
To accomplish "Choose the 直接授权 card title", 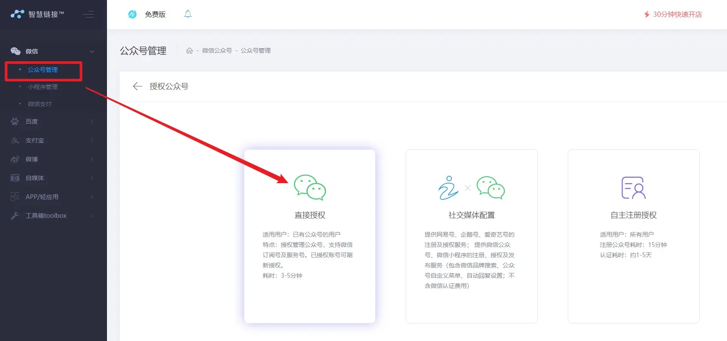I will coord(310,215).
